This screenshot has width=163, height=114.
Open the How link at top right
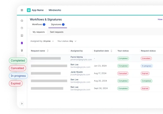click(x=160, y=19)
